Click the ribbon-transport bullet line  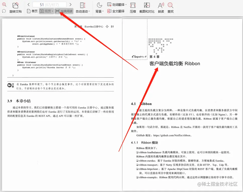coord(183,165)
